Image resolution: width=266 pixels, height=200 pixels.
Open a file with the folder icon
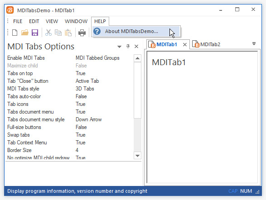point(25,33)
